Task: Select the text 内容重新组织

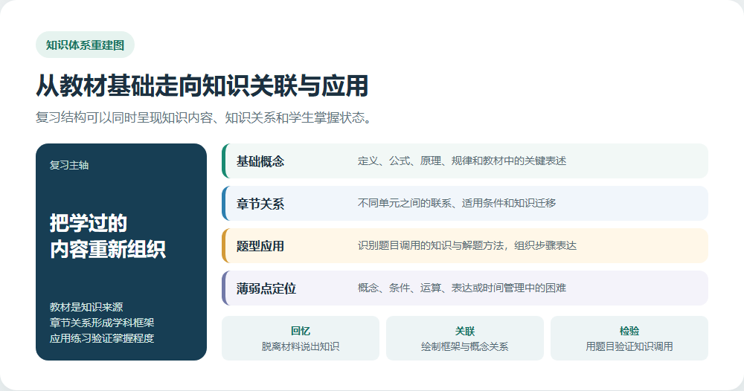Action: pos(108,249)
